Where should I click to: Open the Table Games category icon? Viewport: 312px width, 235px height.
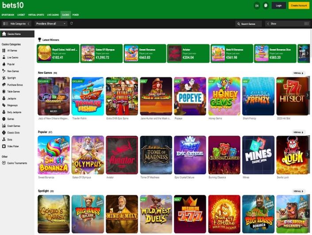coord(4,91)
